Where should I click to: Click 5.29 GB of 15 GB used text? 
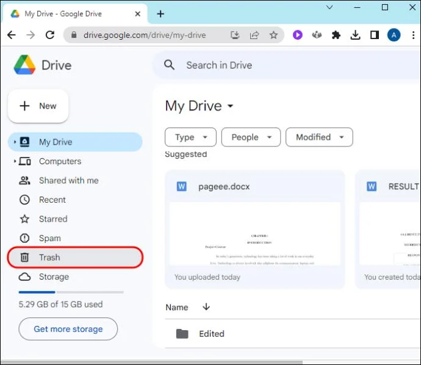click(60, 304)
